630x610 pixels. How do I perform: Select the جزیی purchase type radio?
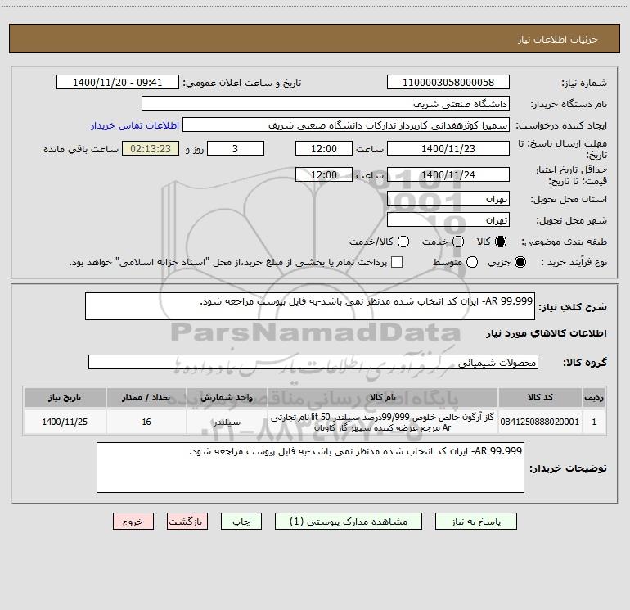point(520,262)
